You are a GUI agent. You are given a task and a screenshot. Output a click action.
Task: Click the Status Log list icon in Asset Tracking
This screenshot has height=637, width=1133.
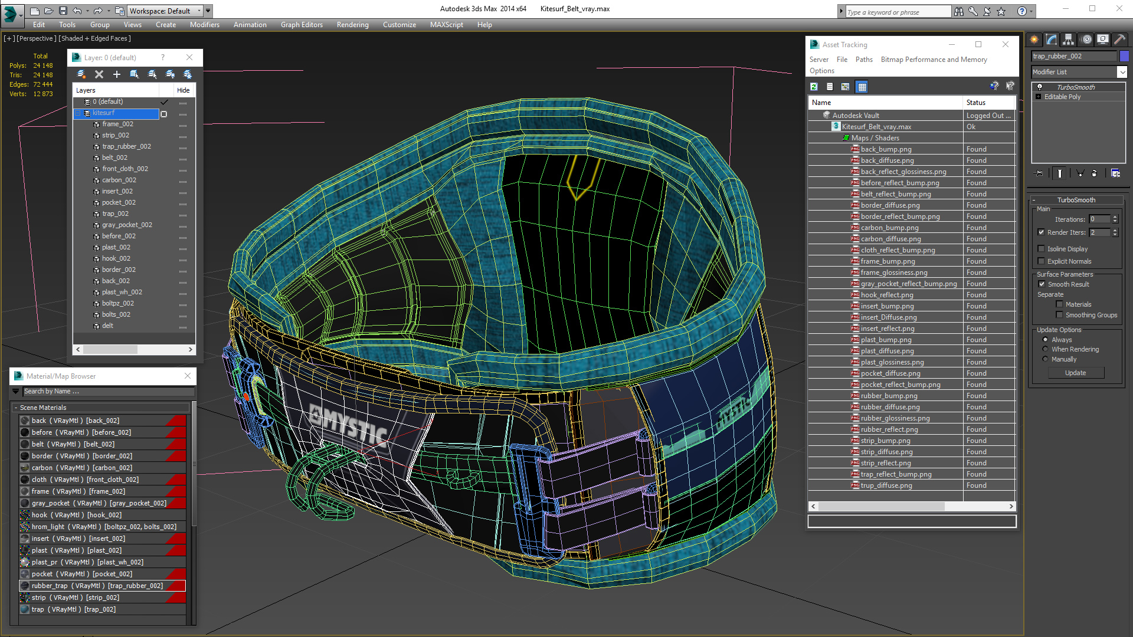click(x=830, y=87)
